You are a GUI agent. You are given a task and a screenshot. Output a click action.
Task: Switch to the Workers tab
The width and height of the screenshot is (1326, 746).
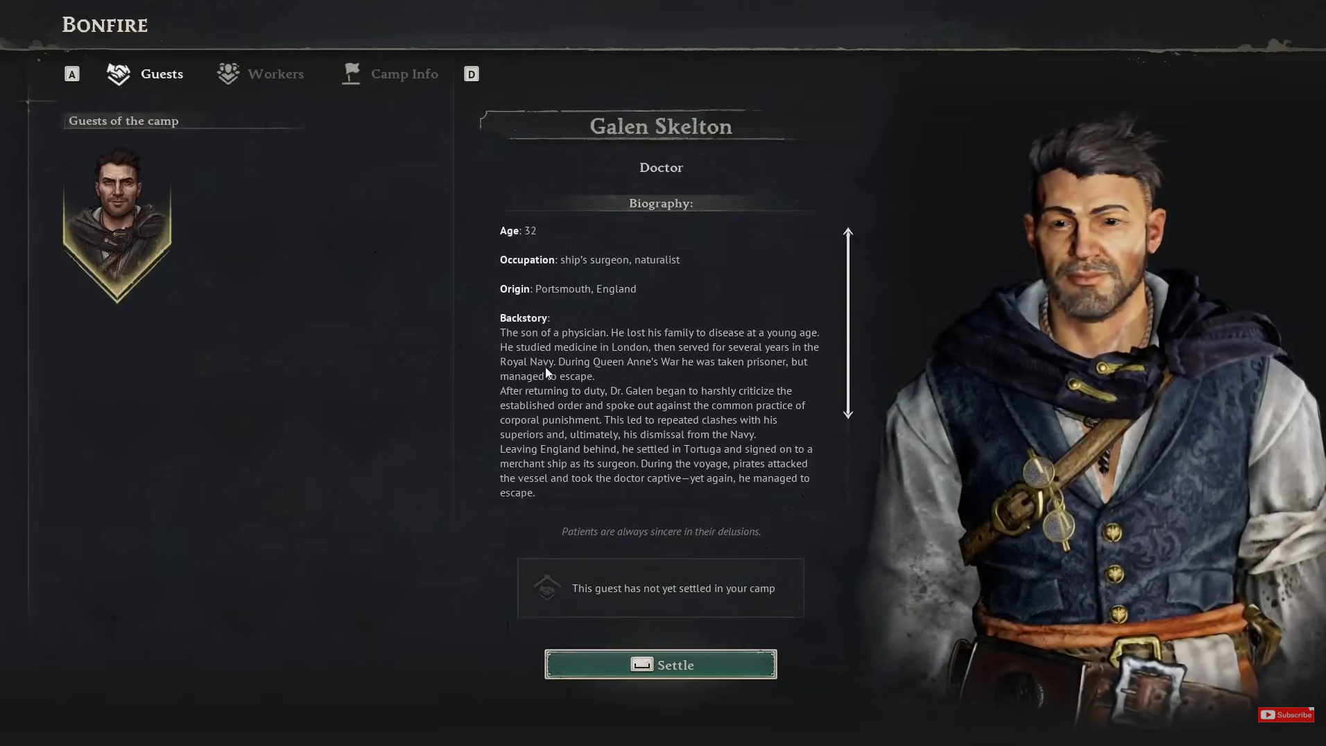(260, 73)
